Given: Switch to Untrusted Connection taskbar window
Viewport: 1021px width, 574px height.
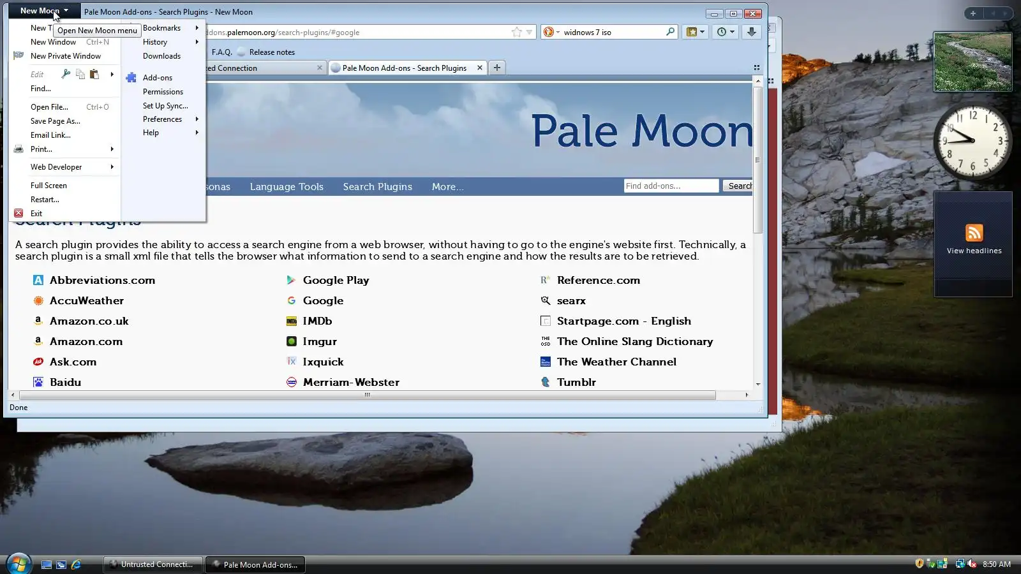Looking at the screenshot, I should 153,564.
